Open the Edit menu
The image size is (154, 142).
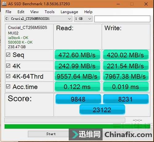(21, 12)
